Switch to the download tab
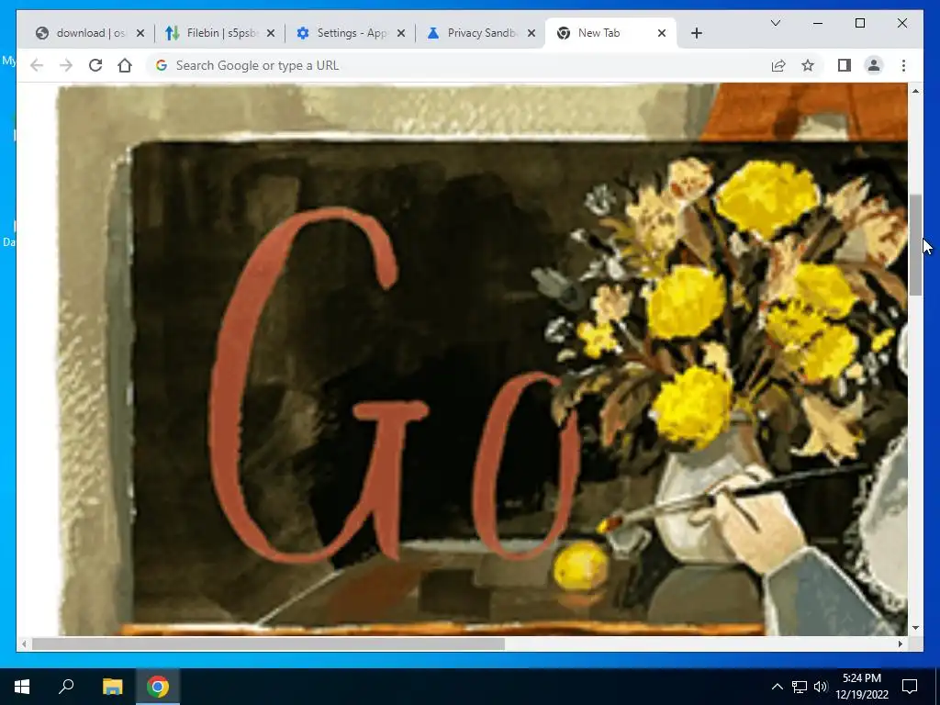The width and height of the screenshot is (940, 705). click(90, 33)
